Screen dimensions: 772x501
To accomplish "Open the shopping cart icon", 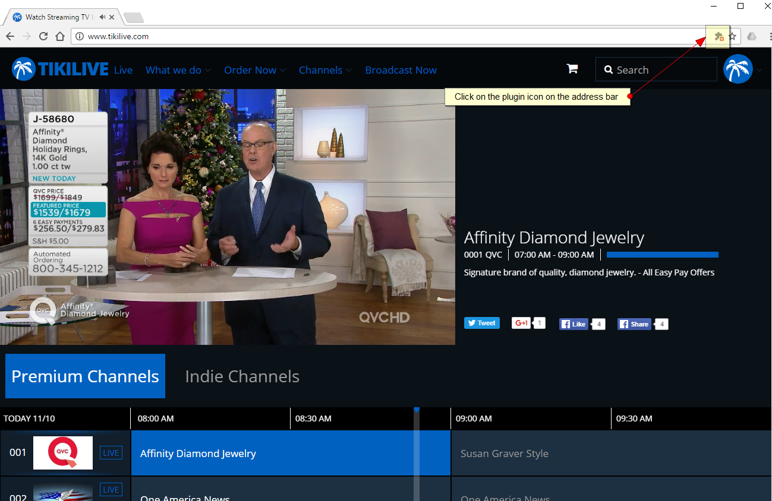I will (x=572, y=69).
